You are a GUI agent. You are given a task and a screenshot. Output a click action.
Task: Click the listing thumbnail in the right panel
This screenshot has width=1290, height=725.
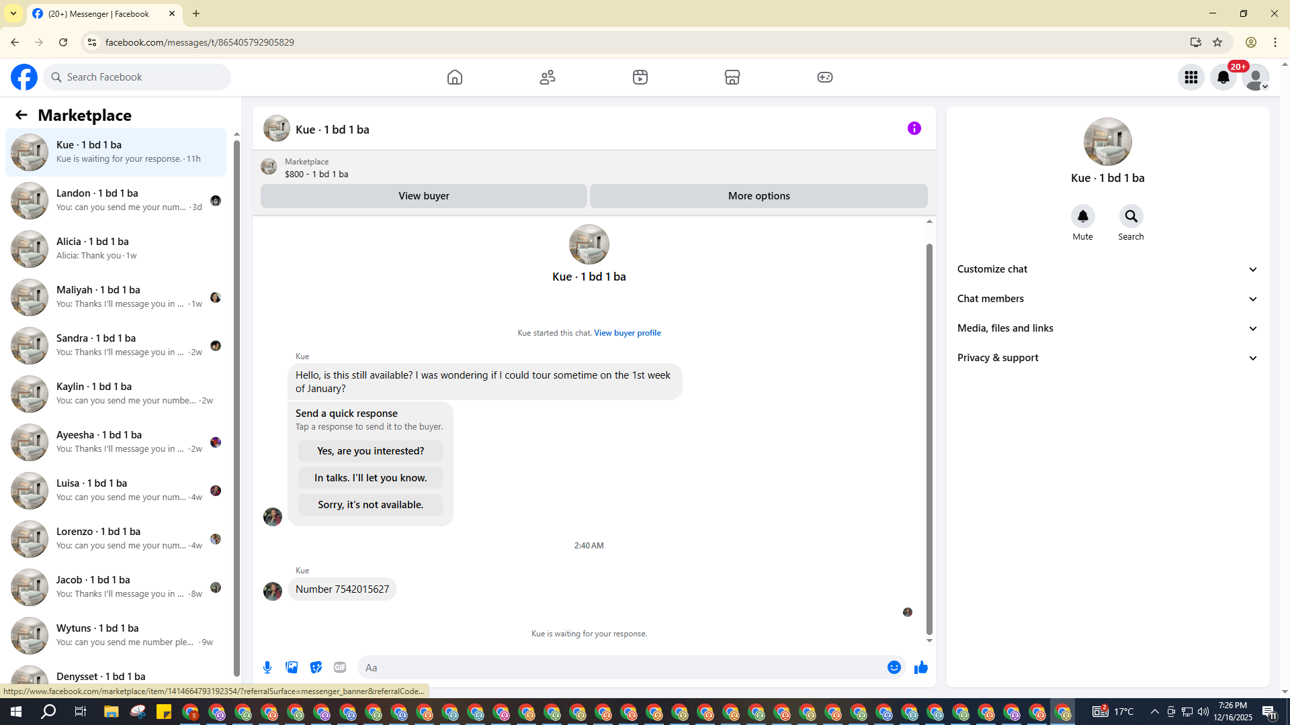coord(1108,142)
